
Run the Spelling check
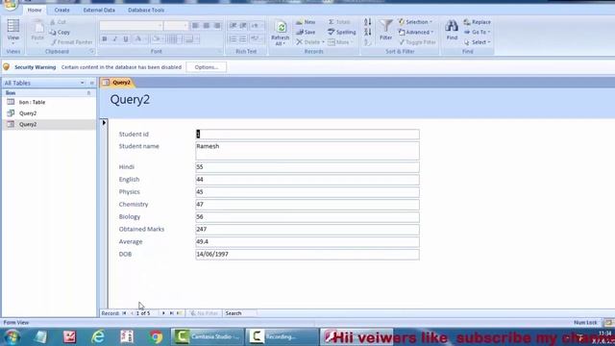pos(342,32)
